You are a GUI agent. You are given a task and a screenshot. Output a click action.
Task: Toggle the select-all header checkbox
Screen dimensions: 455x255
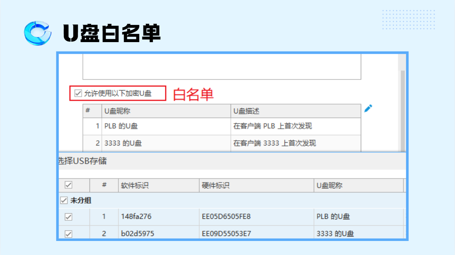tap(68, 185)
